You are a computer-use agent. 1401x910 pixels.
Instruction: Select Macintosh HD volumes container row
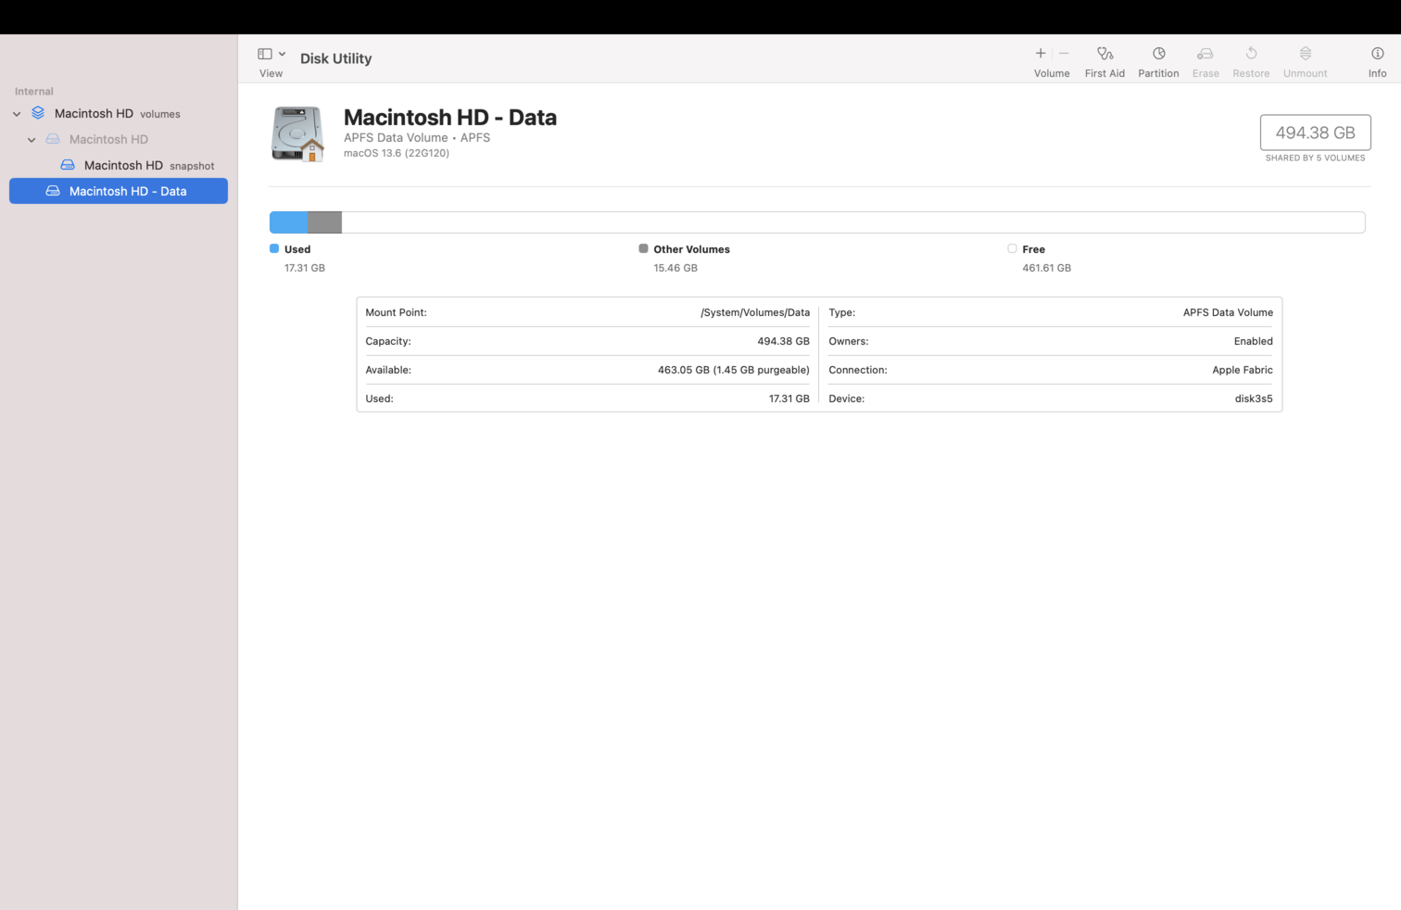click(x=119, y=113)
